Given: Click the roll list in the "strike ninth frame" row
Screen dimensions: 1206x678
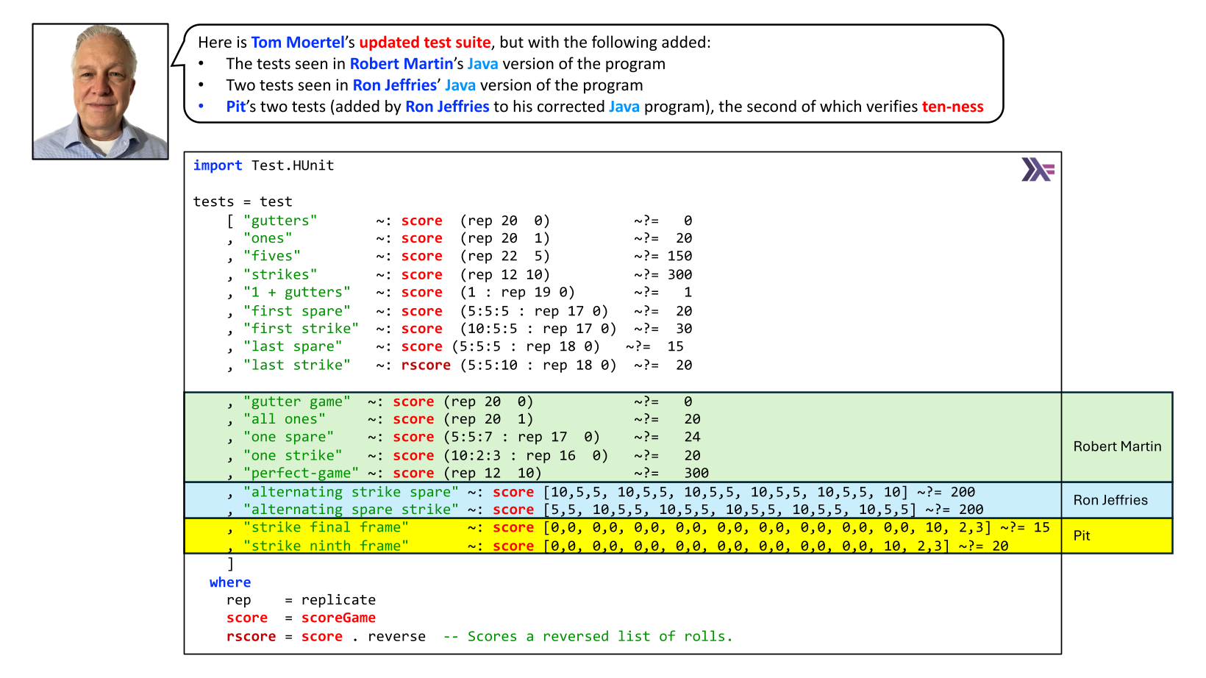Looking at the screenshot, I should click(x=746, y=546).
